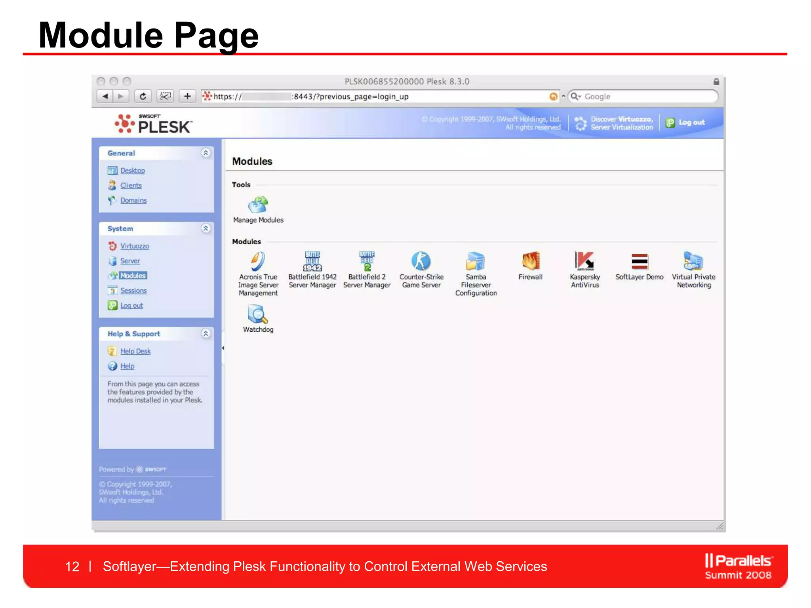Click the Sessions icon in System panel
Viewport: 811px width, 608px height.
coord(112,291)
